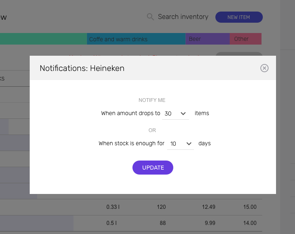Click the 15.00 value cell

pyautogui.click(x=250, y=207)
